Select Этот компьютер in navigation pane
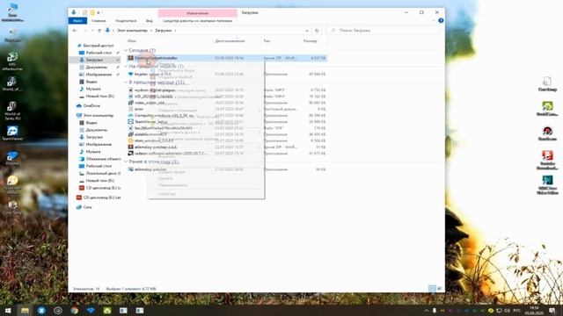563x316 pixels. point(98,115)
